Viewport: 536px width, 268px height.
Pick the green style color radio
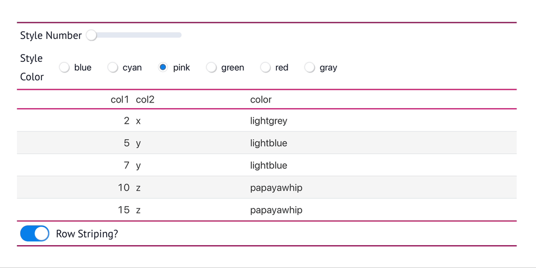(212, 67)
